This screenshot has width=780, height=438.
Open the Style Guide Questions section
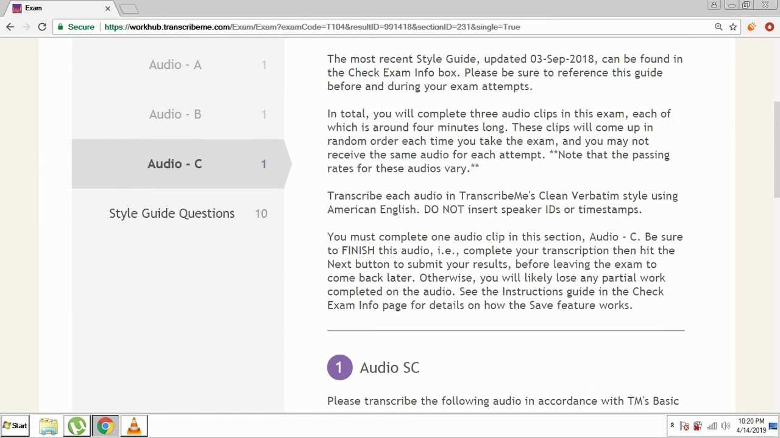178,214
